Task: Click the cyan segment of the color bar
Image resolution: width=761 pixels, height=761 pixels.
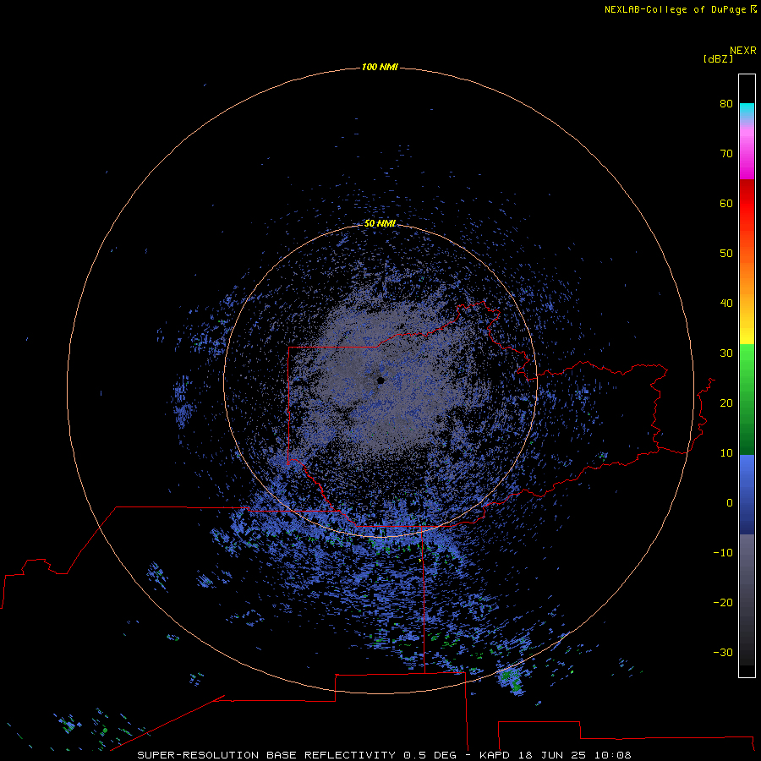Action: point(747,110)
